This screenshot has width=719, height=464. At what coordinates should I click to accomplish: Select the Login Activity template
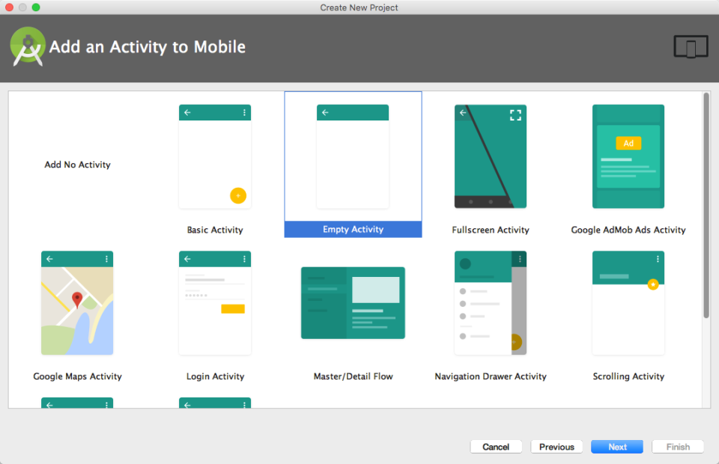click(215, 303)
